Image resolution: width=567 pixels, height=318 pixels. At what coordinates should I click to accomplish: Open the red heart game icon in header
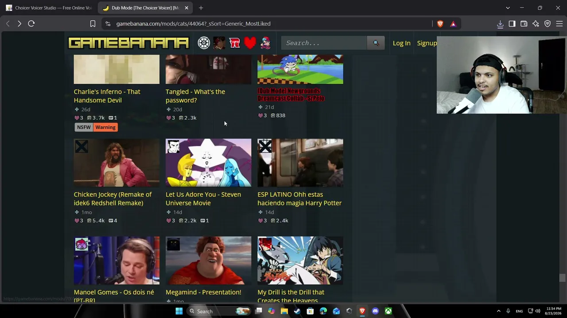point(250,43)
